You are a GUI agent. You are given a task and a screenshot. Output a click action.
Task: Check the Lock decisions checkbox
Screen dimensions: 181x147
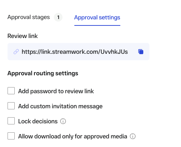pos(11,121)
